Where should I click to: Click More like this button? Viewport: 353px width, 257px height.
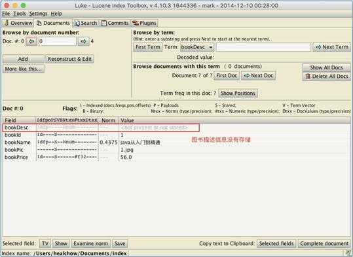[x=23, y=69]
